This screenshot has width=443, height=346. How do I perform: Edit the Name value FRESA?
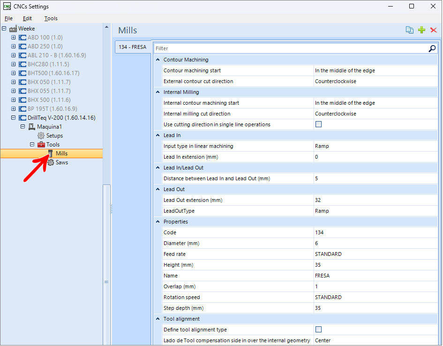coord(376,276)
